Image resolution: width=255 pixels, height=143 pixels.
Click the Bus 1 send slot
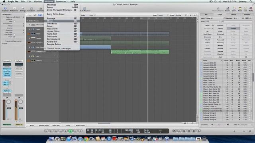[6, 82]
